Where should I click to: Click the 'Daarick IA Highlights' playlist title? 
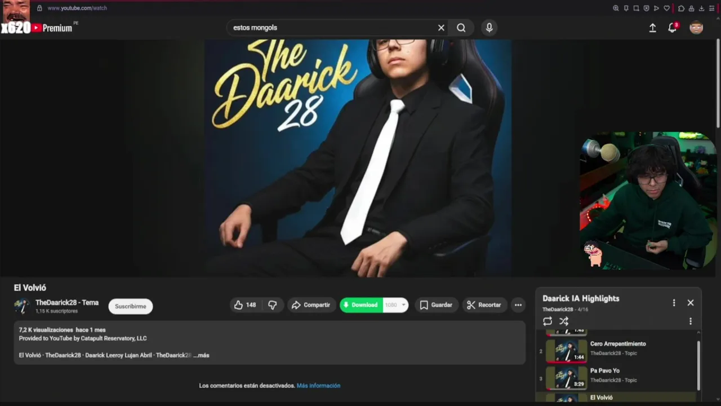581,298
